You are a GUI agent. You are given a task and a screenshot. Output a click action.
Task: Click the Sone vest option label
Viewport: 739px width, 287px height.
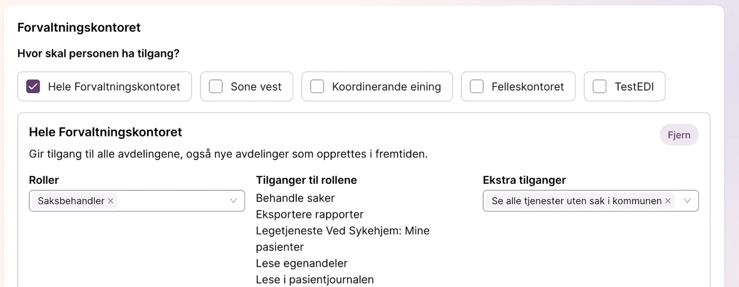256,87
